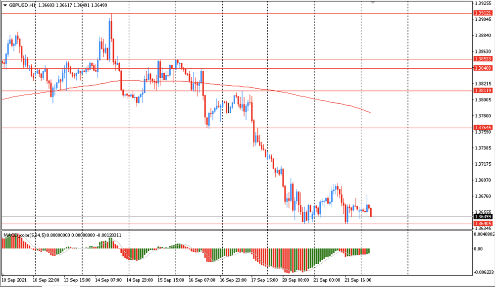Click the 1.39255 price scale value

[483, 3]
